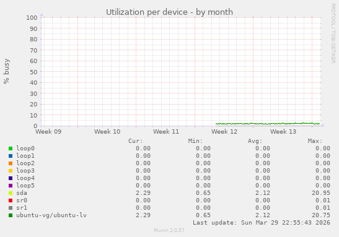Click the 'Week 10' x-axis label
The image size is (339, 237).
107,131
